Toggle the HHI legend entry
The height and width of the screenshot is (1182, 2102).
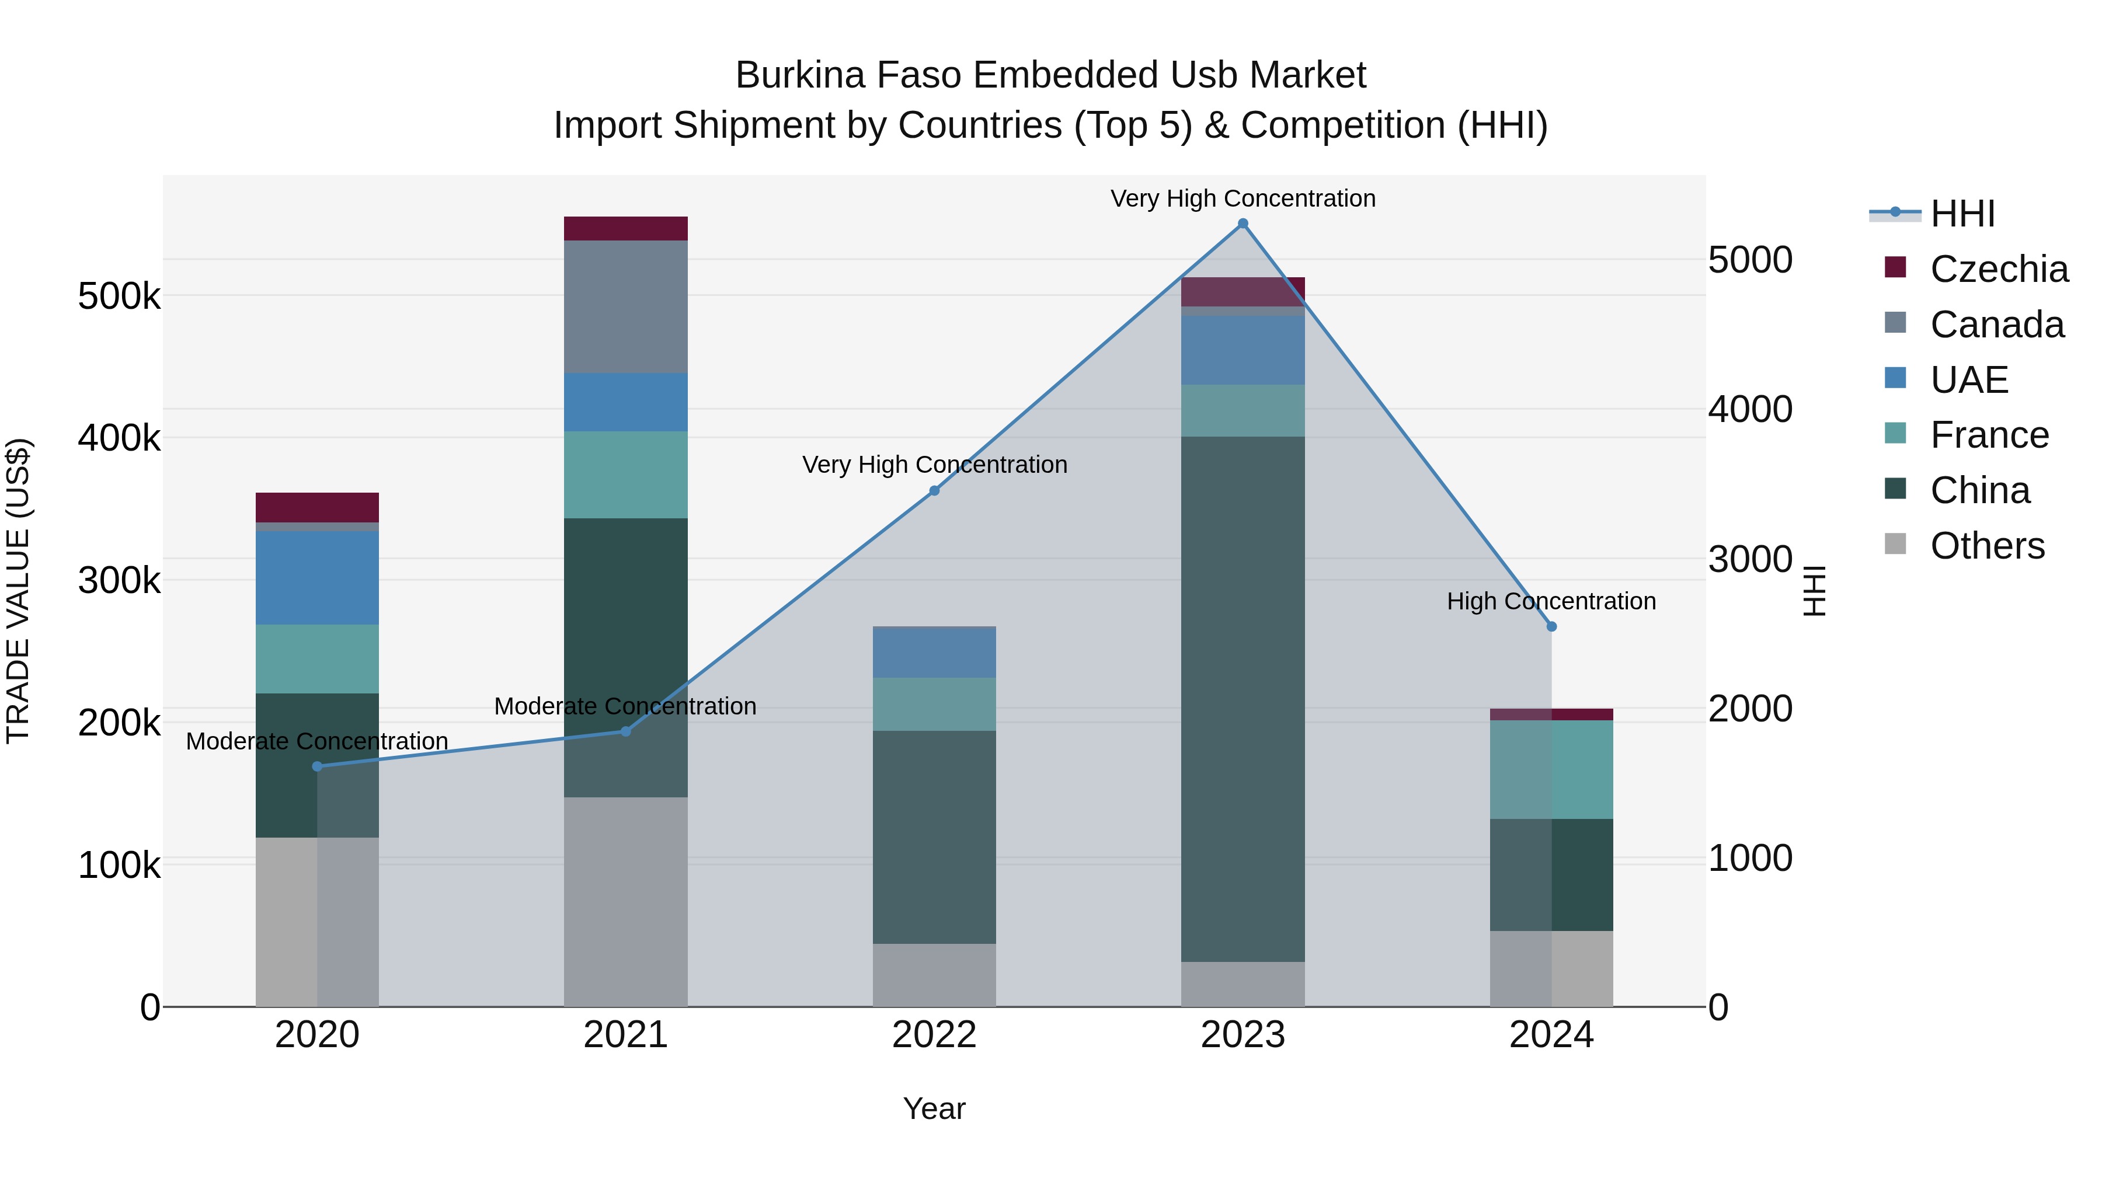coord(1932,214)
